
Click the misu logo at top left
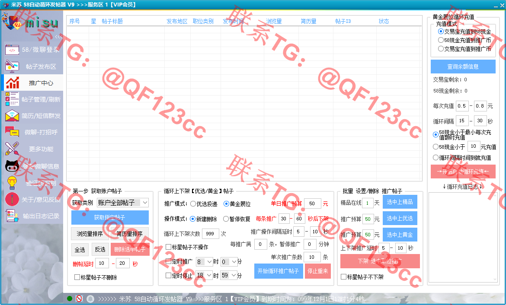coord(31,22)
